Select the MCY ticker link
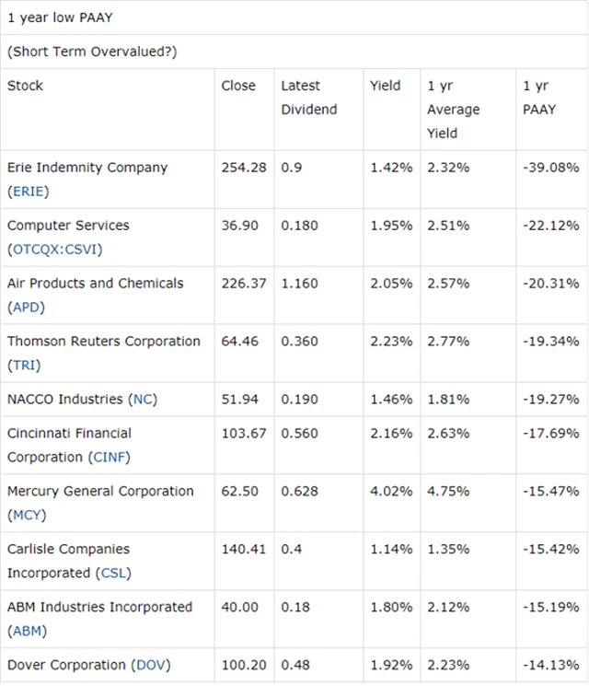 [27, 516]
